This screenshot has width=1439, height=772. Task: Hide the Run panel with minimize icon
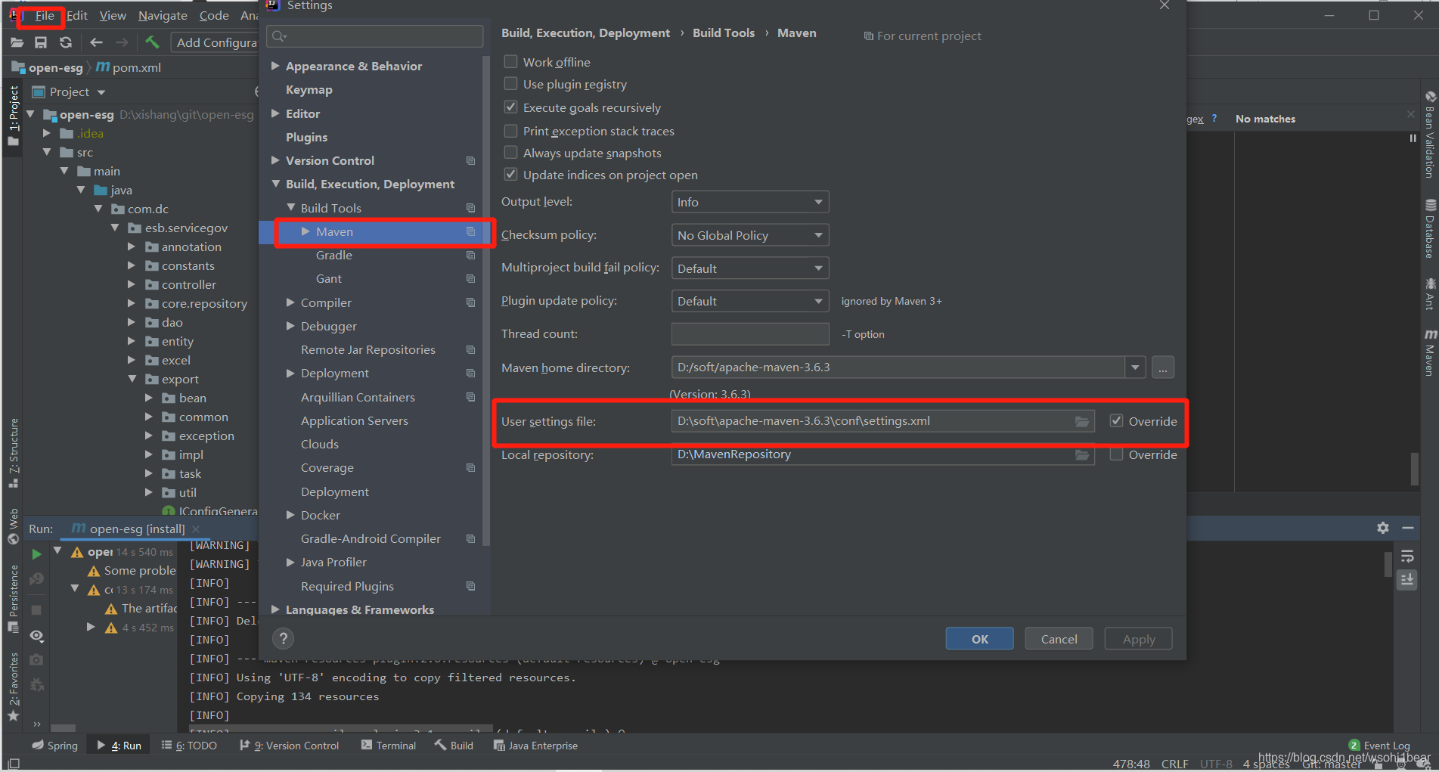pos(1408,528)
